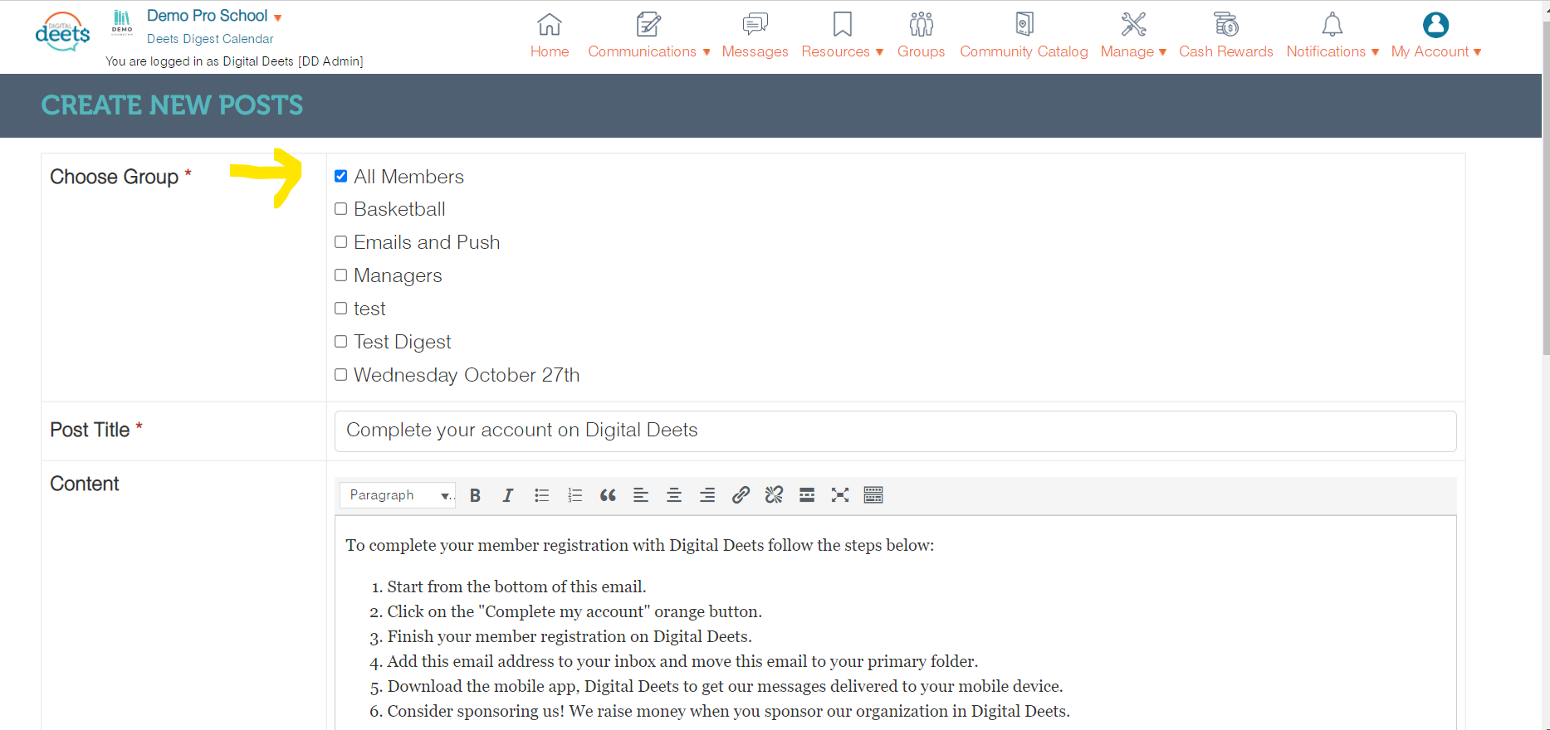
Task: Click the Managers group label text
Action: click(398, 276)
